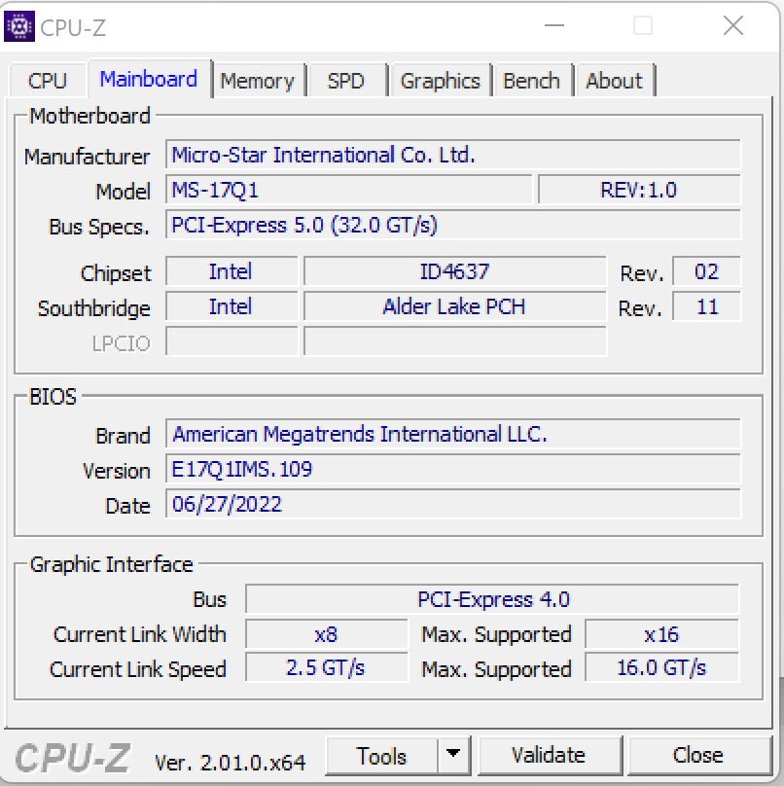The image size is (784, 786).
Task: Click the current link width x8 value
Action: (x=326, y=634)
